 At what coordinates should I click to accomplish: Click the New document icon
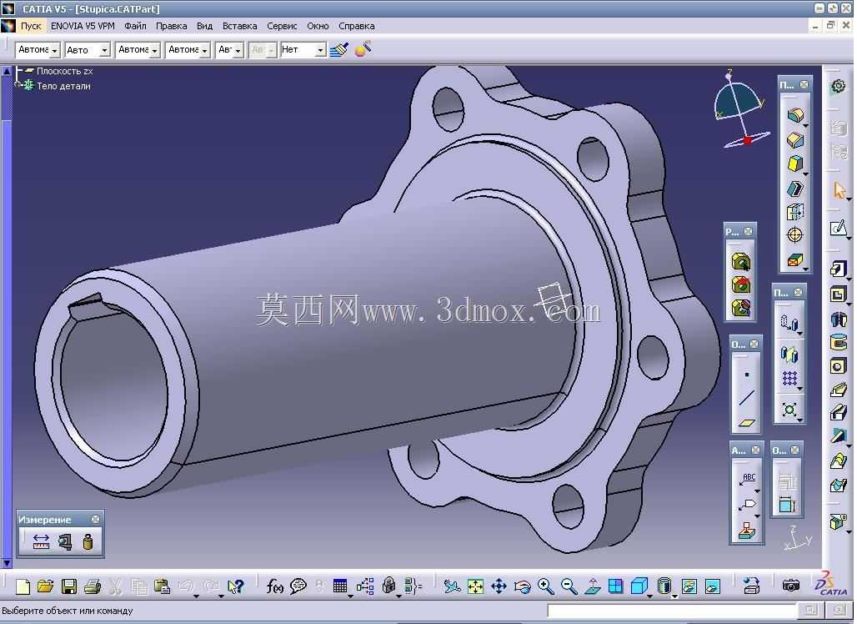click(x=23, y=586)
